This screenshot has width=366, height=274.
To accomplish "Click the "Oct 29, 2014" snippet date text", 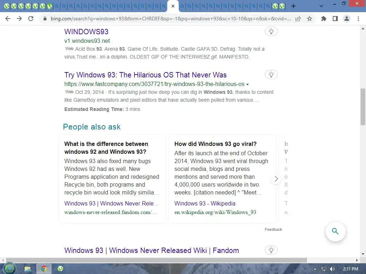I will [89, 92].
